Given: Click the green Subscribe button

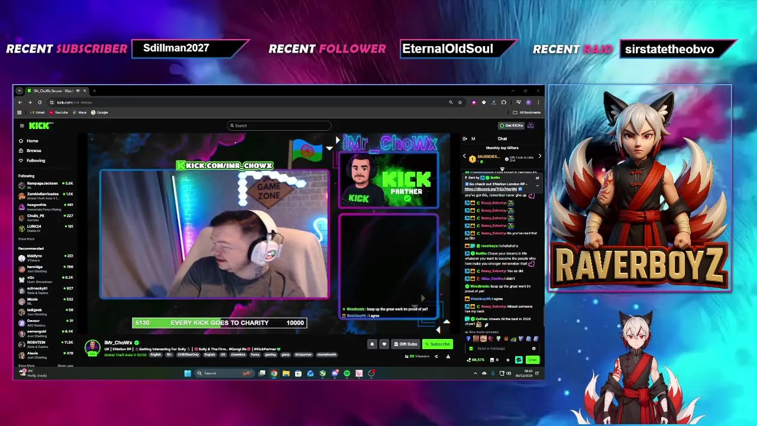Looking at the screenshot, I should (438, 344).
